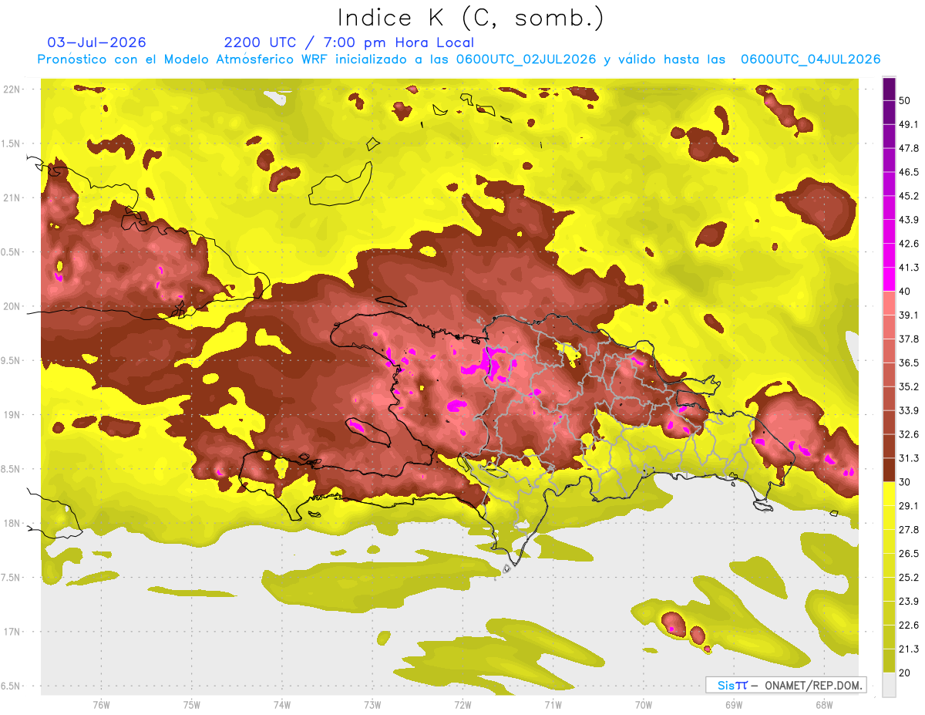Click the "Indice K (C, somb.)" title
The image size is (925, 715).
[470, 18]
